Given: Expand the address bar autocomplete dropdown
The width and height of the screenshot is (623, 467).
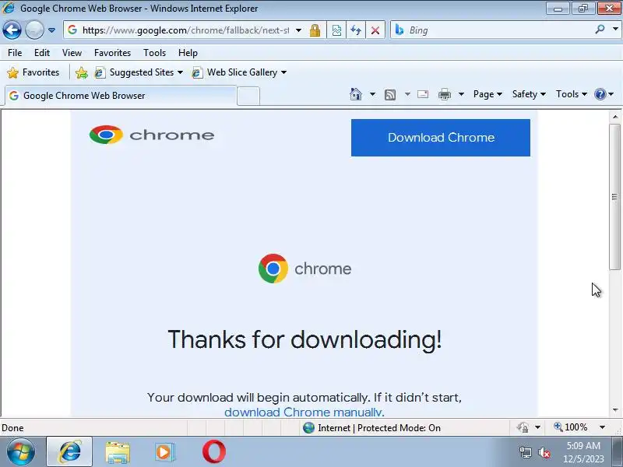Looking at the screenshot, I should 298,30.
